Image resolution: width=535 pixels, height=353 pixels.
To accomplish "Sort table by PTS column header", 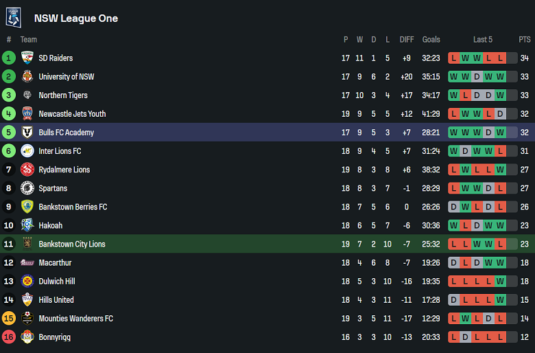I will point(525,40).
